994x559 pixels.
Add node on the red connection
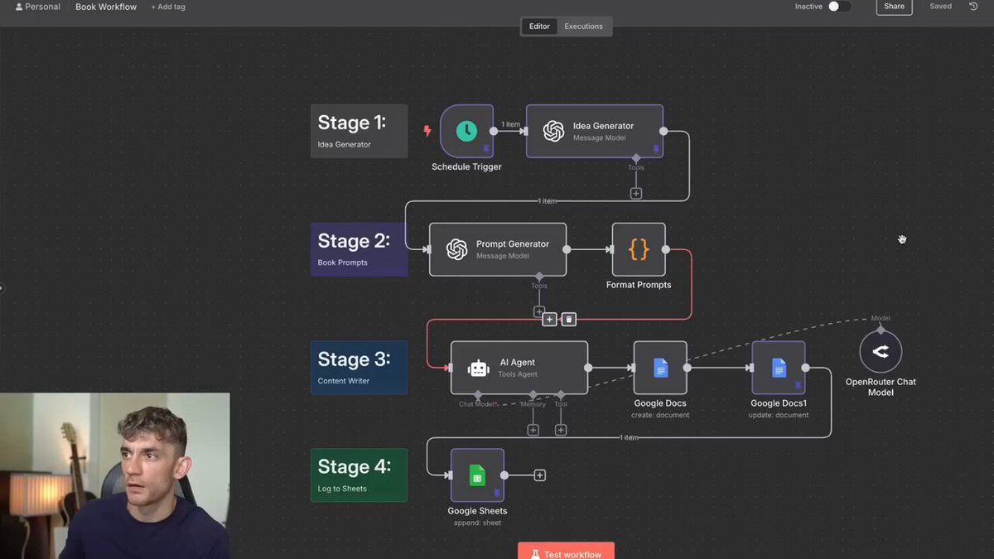pyautogui.click(x=549, y=319)
